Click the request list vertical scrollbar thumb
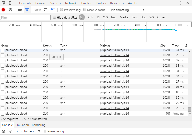192x136 pixels. (190, 109)
